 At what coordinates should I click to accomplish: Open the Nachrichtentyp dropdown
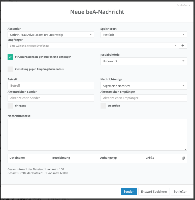[x=143, y=86]
